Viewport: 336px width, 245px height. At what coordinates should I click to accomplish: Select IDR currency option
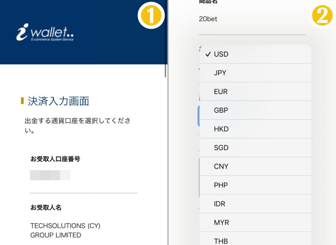(x=255, y=204)
